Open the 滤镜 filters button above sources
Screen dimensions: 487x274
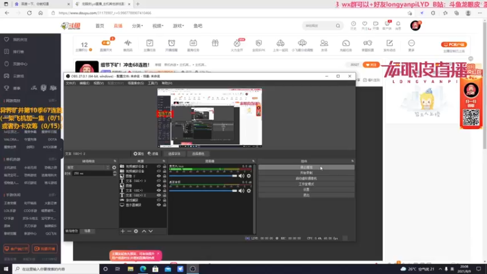(x=153, y=154)
